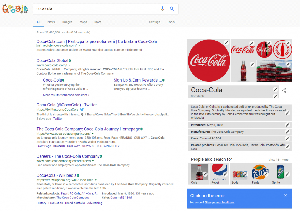
Task: Click edit pencil on the Wikipedia description
Action: [287, 113]
